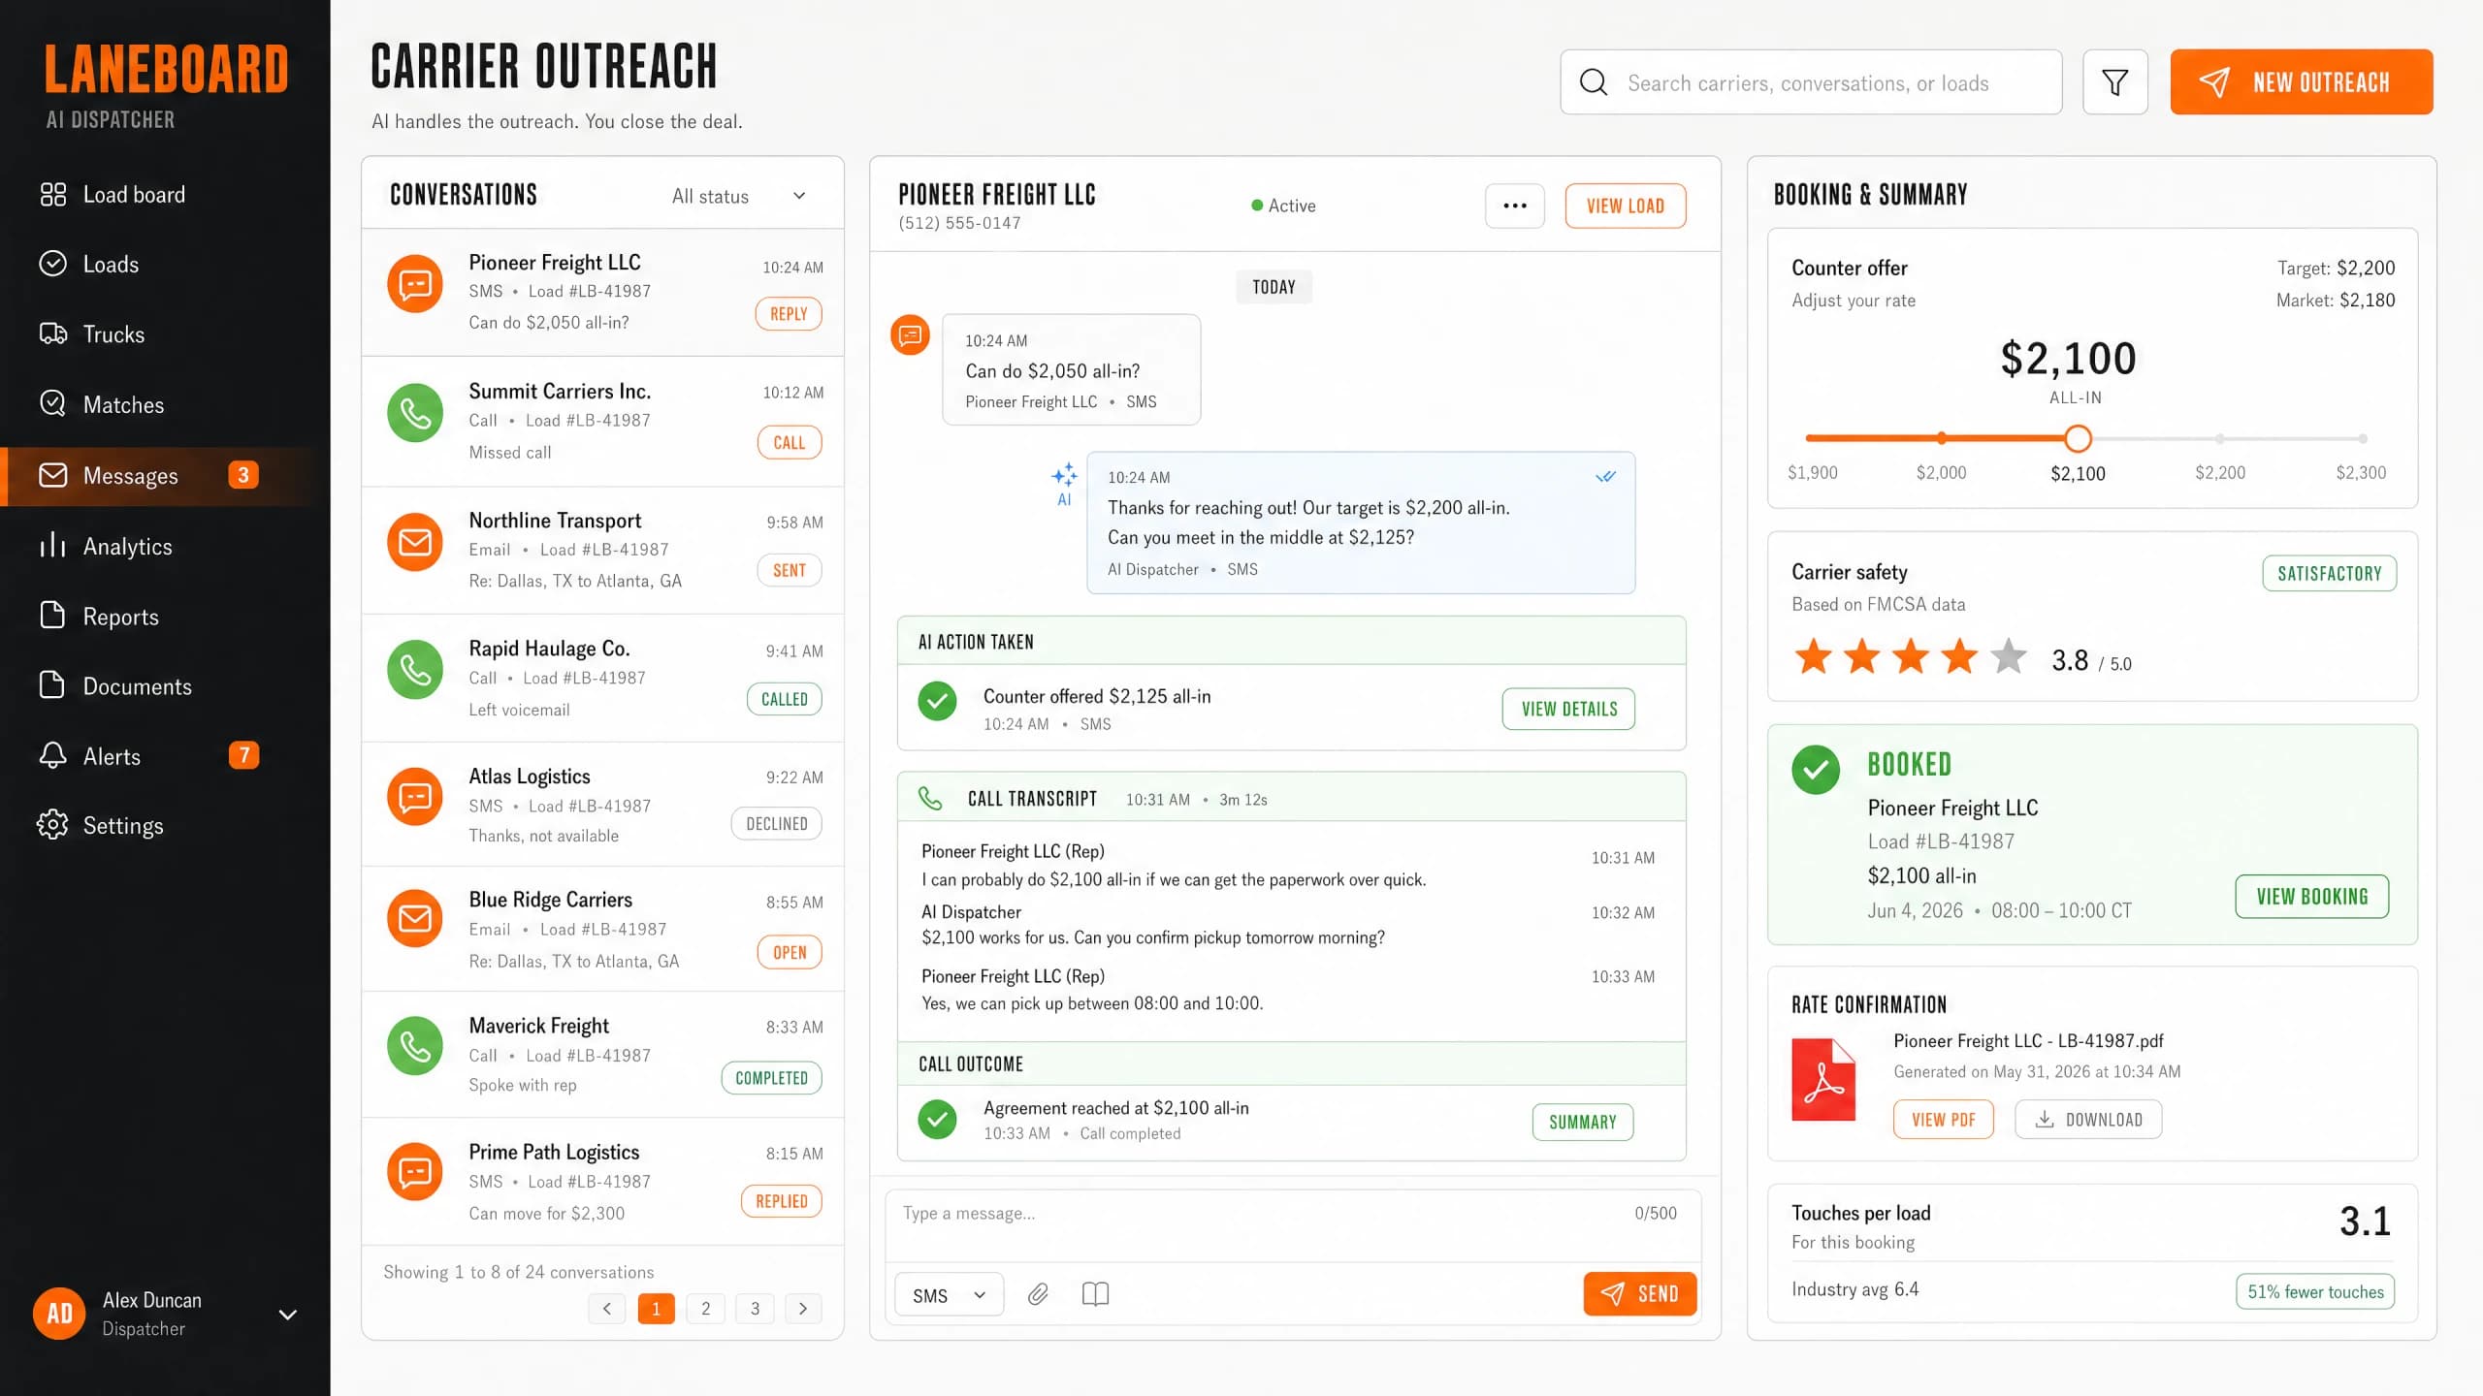This screenshot has width=2483, height=1396.
Task: Click the counter offer slider handle at $2,100
Action: 2078,439
